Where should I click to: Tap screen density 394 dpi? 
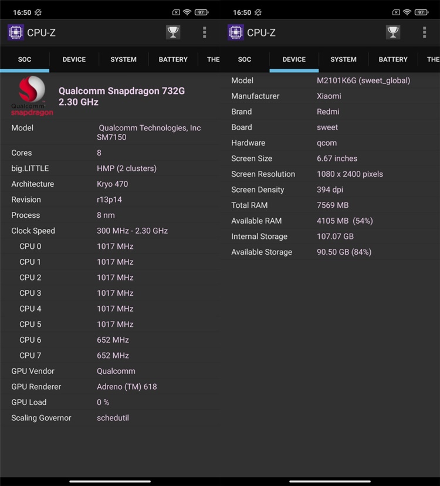(x=330, y=190)
